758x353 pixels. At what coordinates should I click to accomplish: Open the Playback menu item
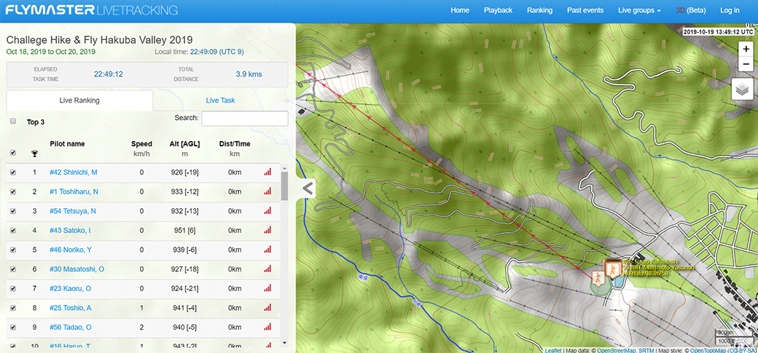pos(498,10)
